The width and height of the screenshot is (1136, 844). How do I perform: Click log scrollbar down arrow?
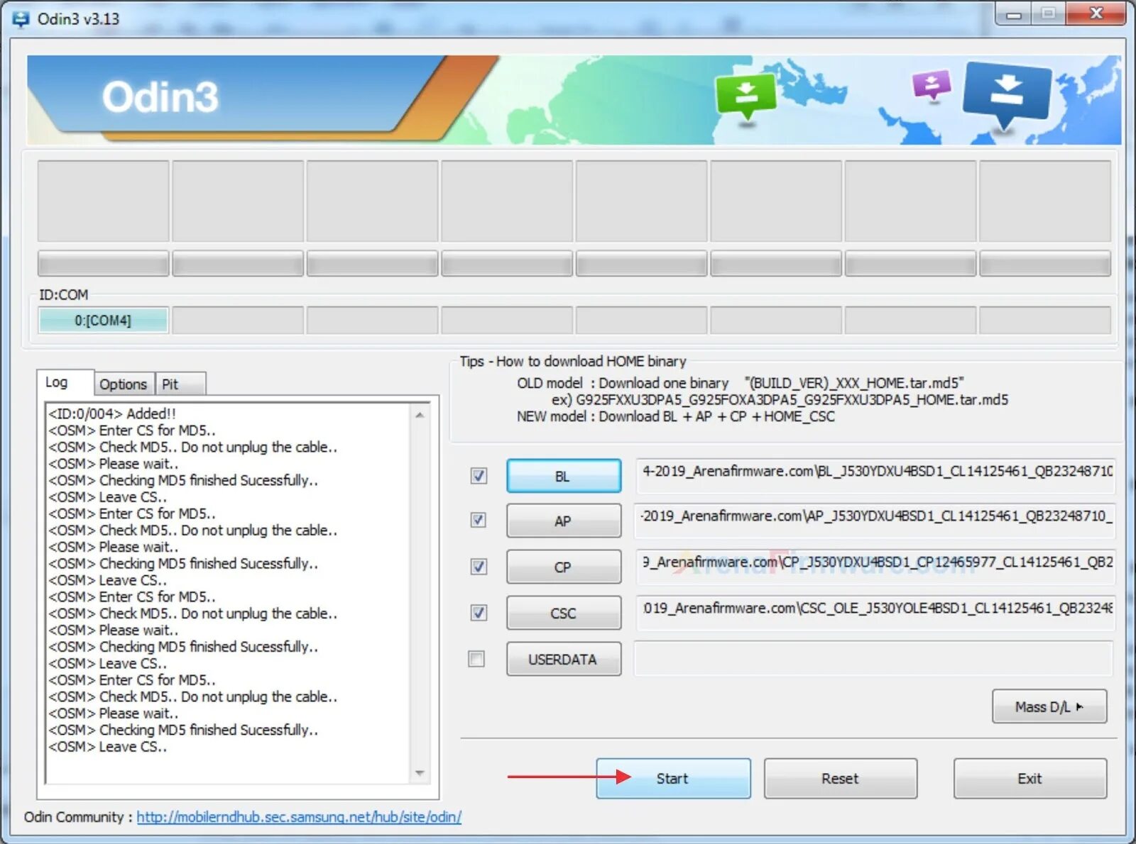pyautogui.click(x=420, y=773)
